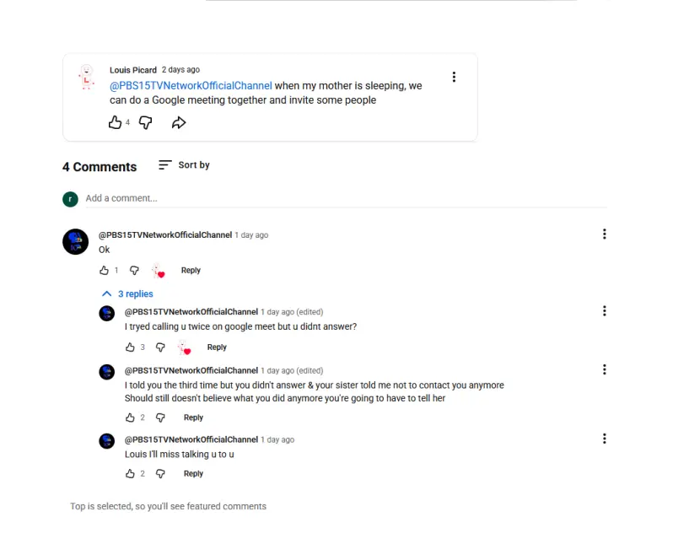Collapse the 3 replies thread
This screenshot has height=533, width=673.
click(127, 294)
